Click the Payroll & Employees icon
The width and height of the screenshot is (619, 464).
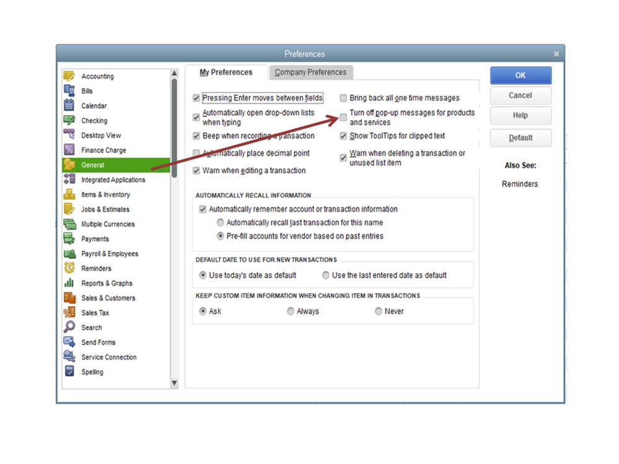tap(69, 253)
